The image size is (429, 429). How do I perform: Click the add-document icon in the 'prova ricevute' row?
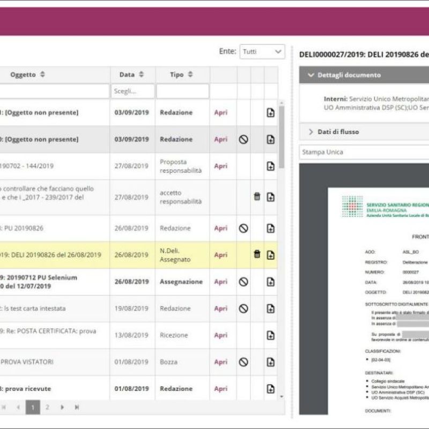pos(271,389)
